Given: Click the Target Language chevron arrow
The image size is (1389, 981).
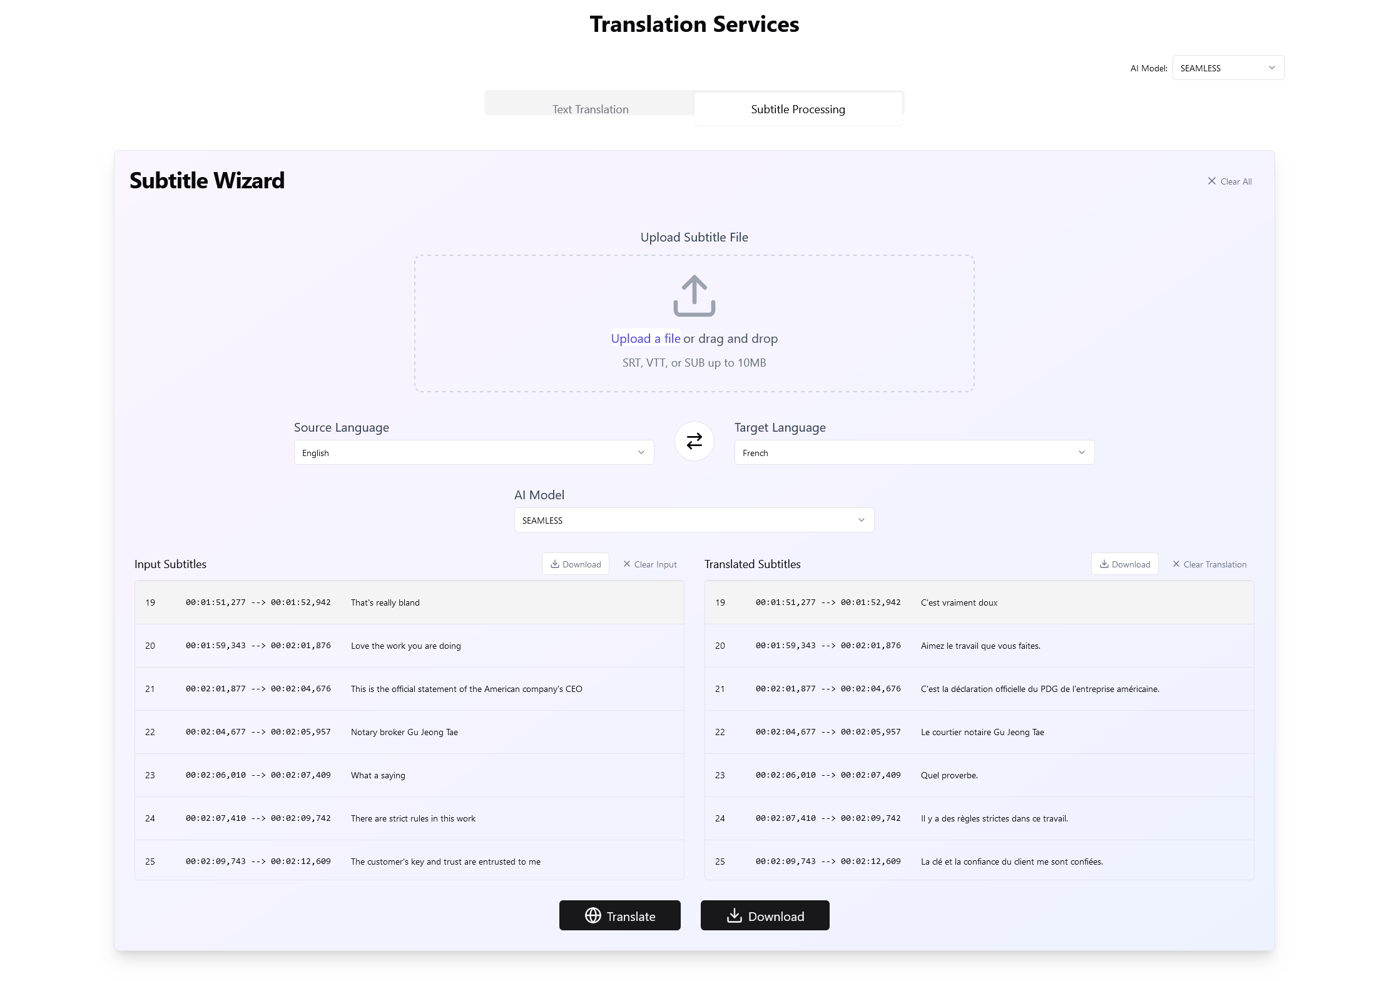Looking at the screenshot, I should [1081, 452].
